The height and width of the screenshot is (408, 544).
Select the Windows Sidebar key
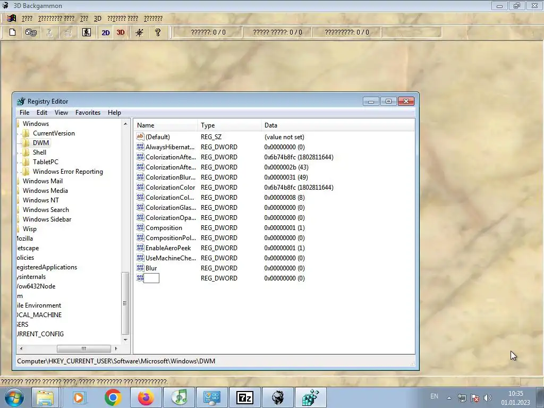click(x=47, y=219)
